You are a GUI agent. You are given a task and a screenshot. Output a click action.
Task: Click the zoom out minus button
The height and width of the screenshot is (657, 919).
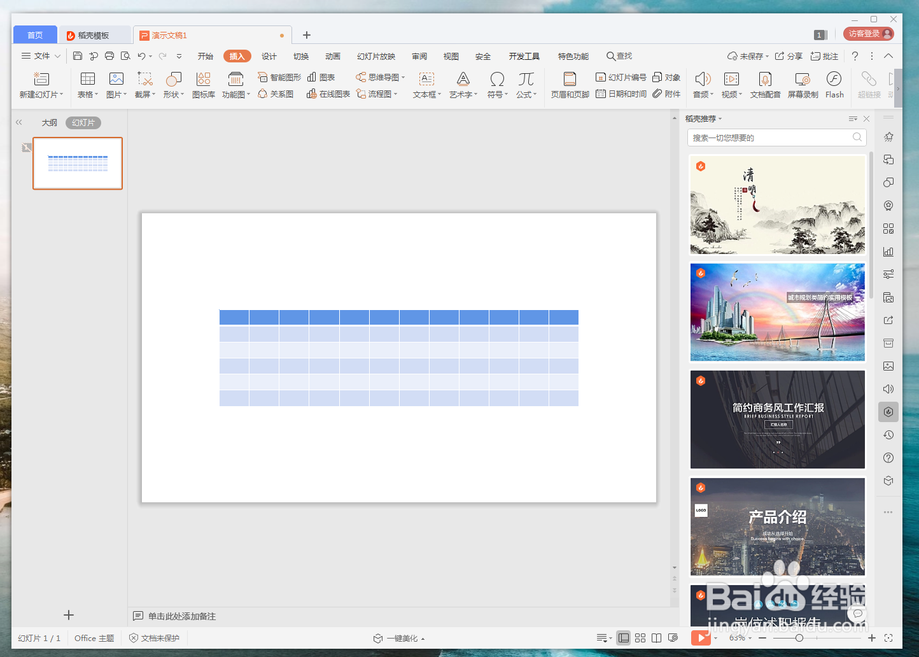762,637
